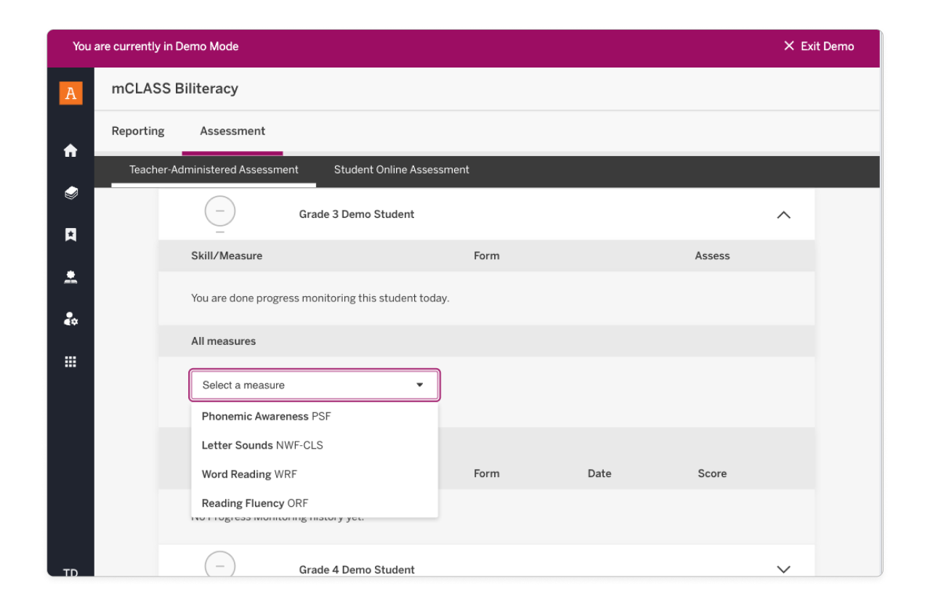Viewport: 930px width, 607px height.
Task: Collapse the Grade 3 Demo Student section
Action: [x=783, y=215]
